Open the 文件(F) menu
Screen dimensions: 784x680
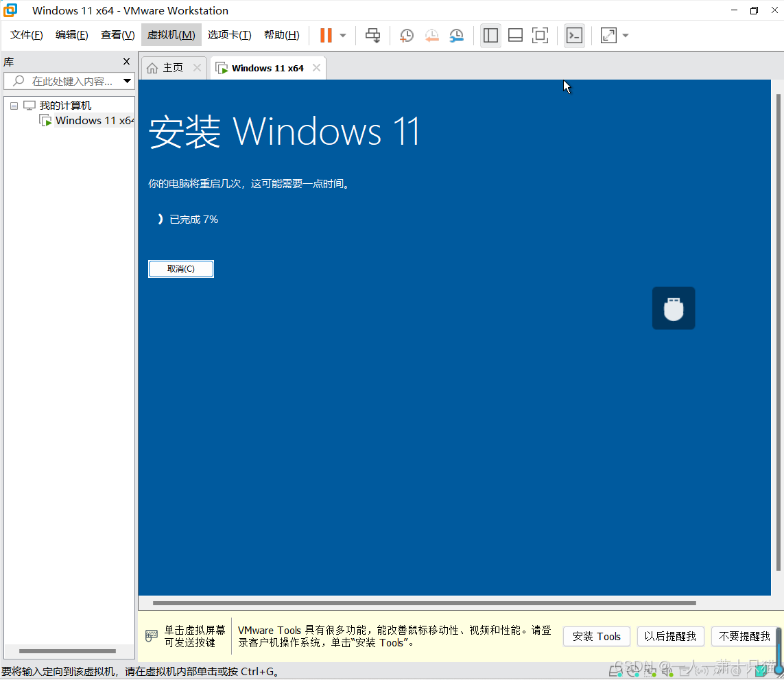coord(27,35)
